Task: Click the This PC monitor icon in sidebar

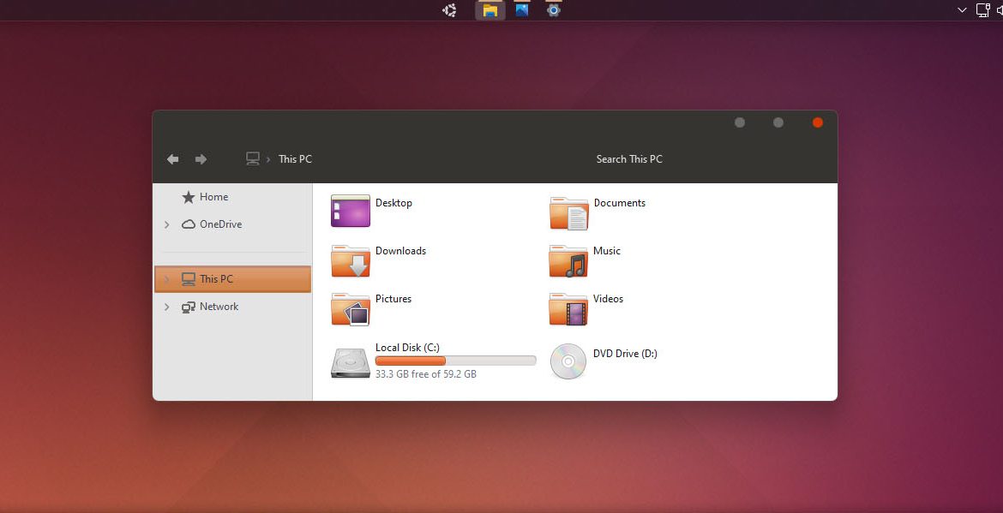Action: [x=188, y=279]
